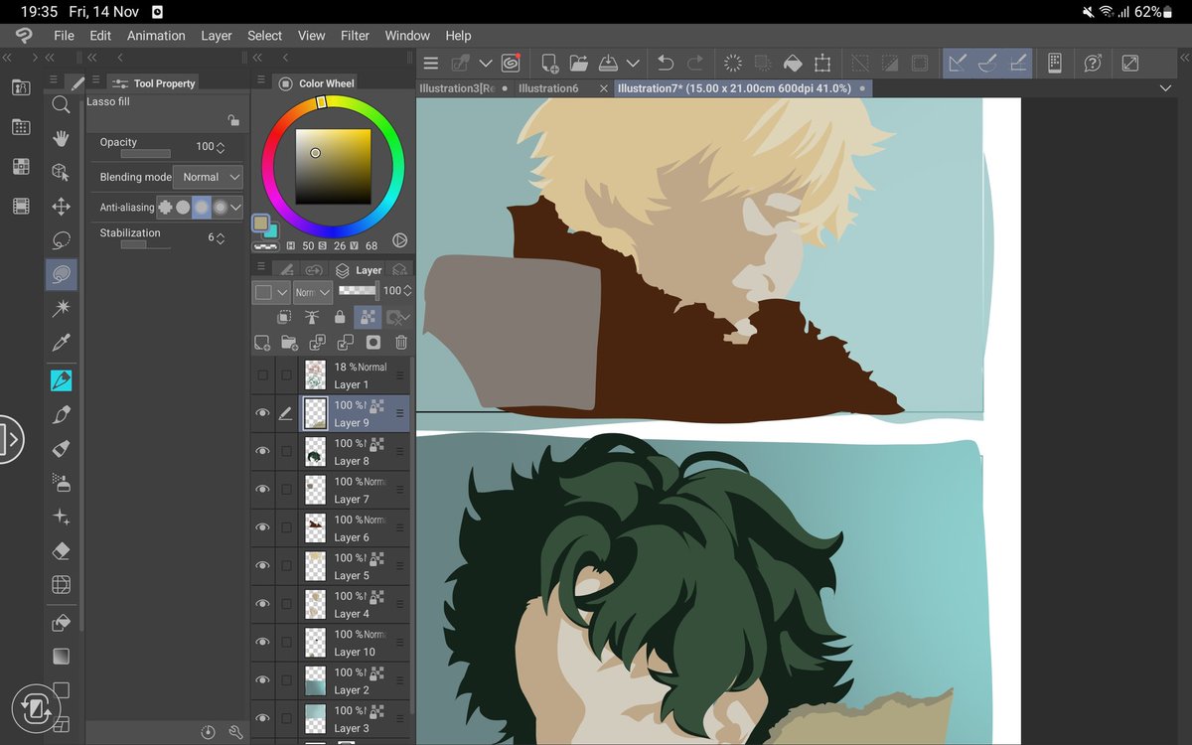The width and height of the screenshot is (1192, 745).
Task: Select the Eraser tool
Action: coord(61,550)
